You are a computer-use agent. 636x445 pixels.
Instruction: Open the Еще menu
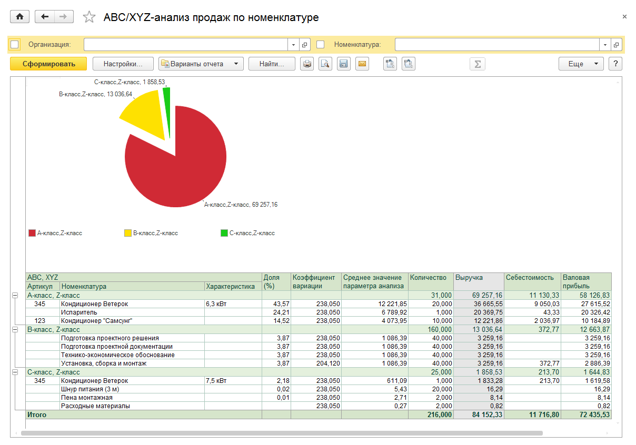click(581, 64)
